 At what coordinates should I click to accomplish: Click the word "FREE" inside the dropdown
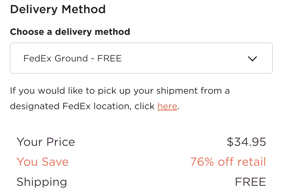click(x=109, y=58)
